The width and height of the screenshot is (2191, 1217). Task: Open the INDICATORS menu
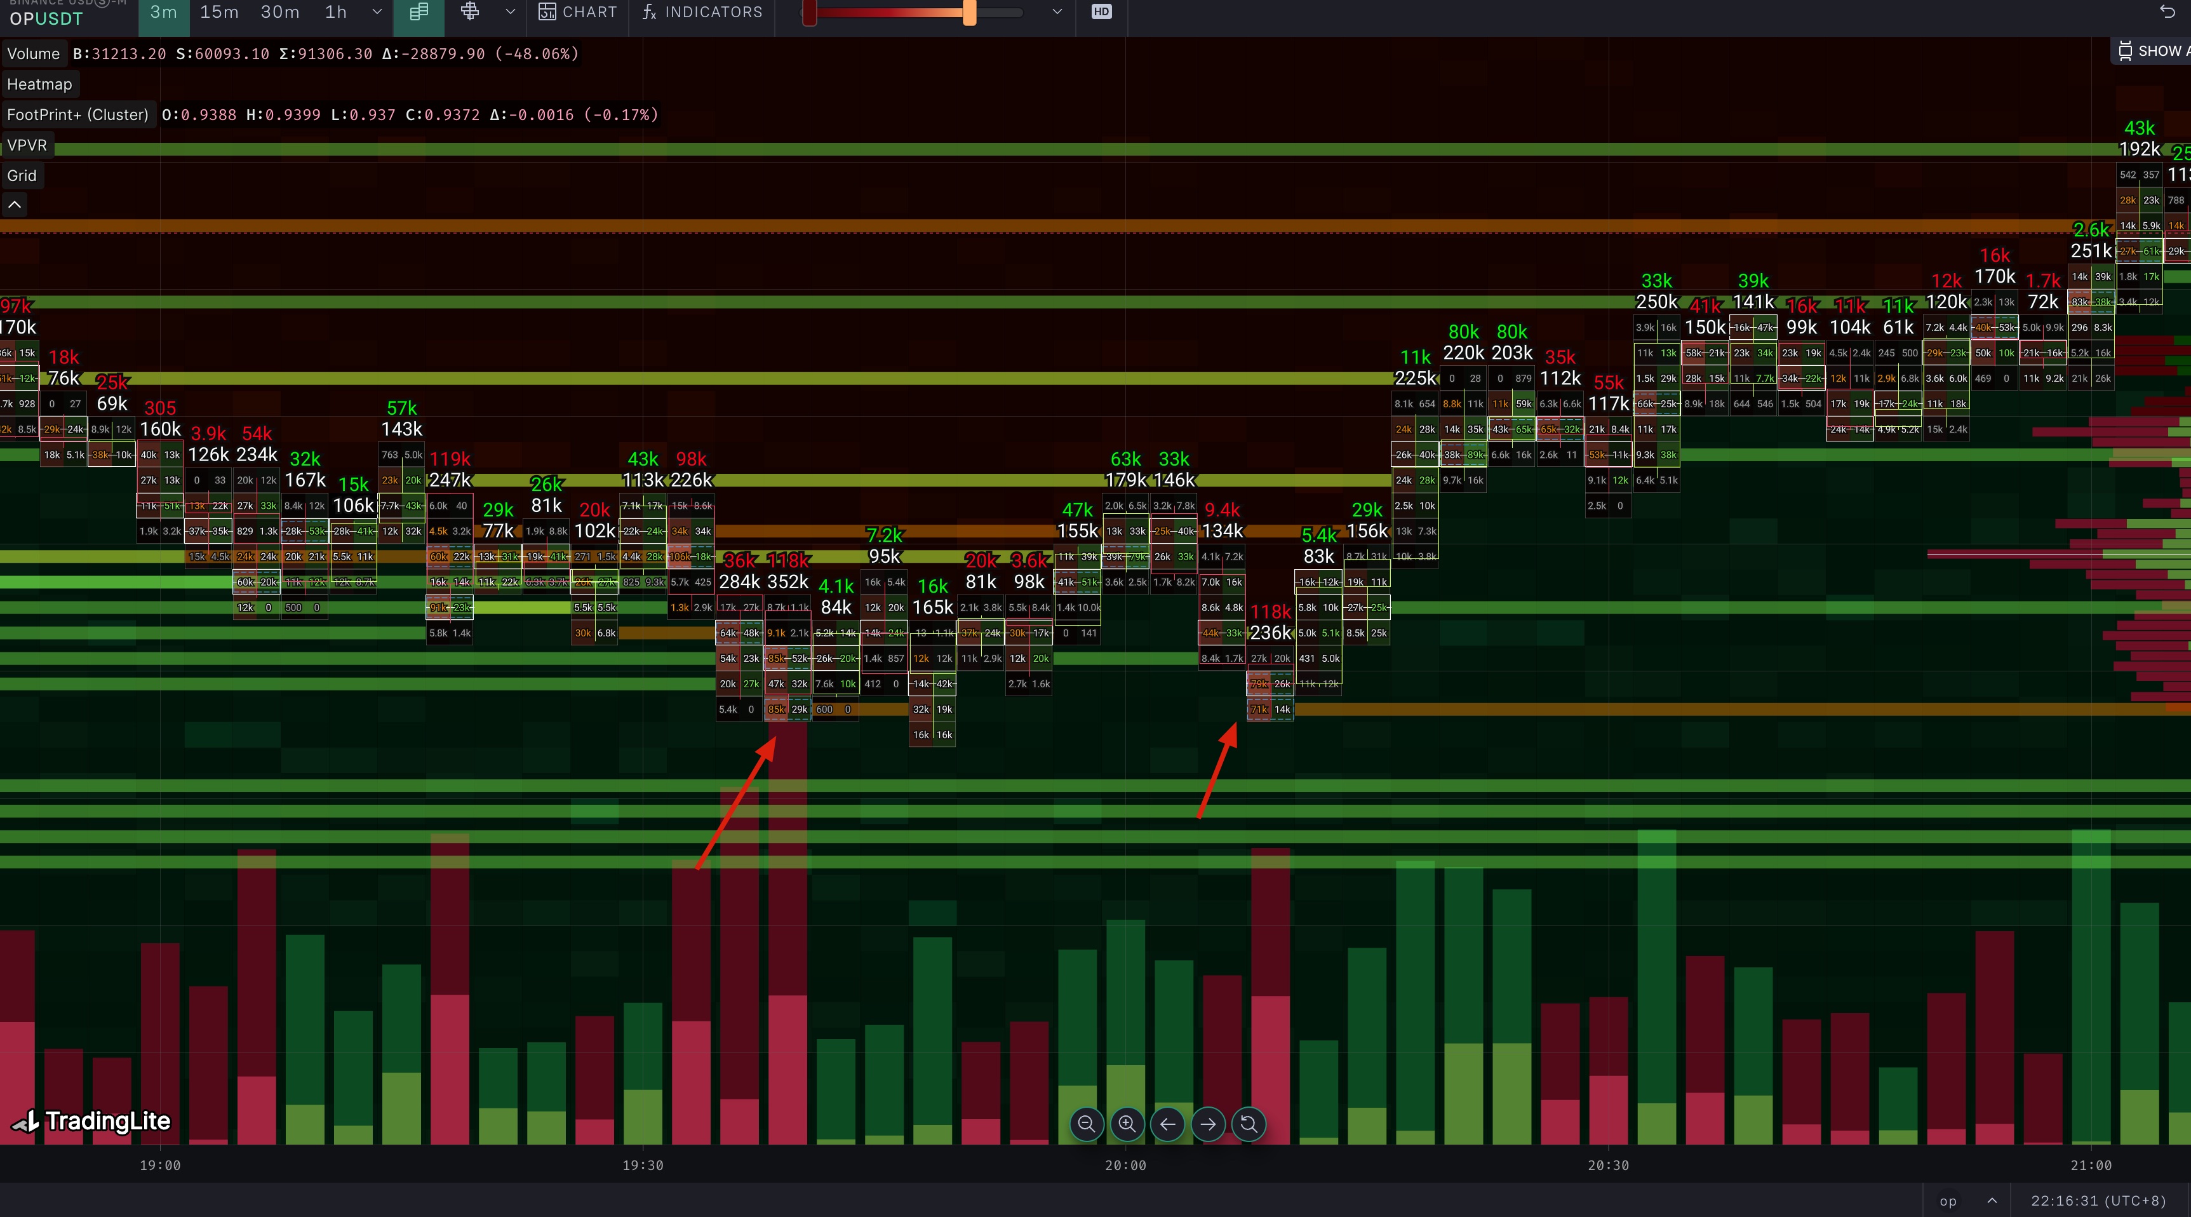coord(702,12)
